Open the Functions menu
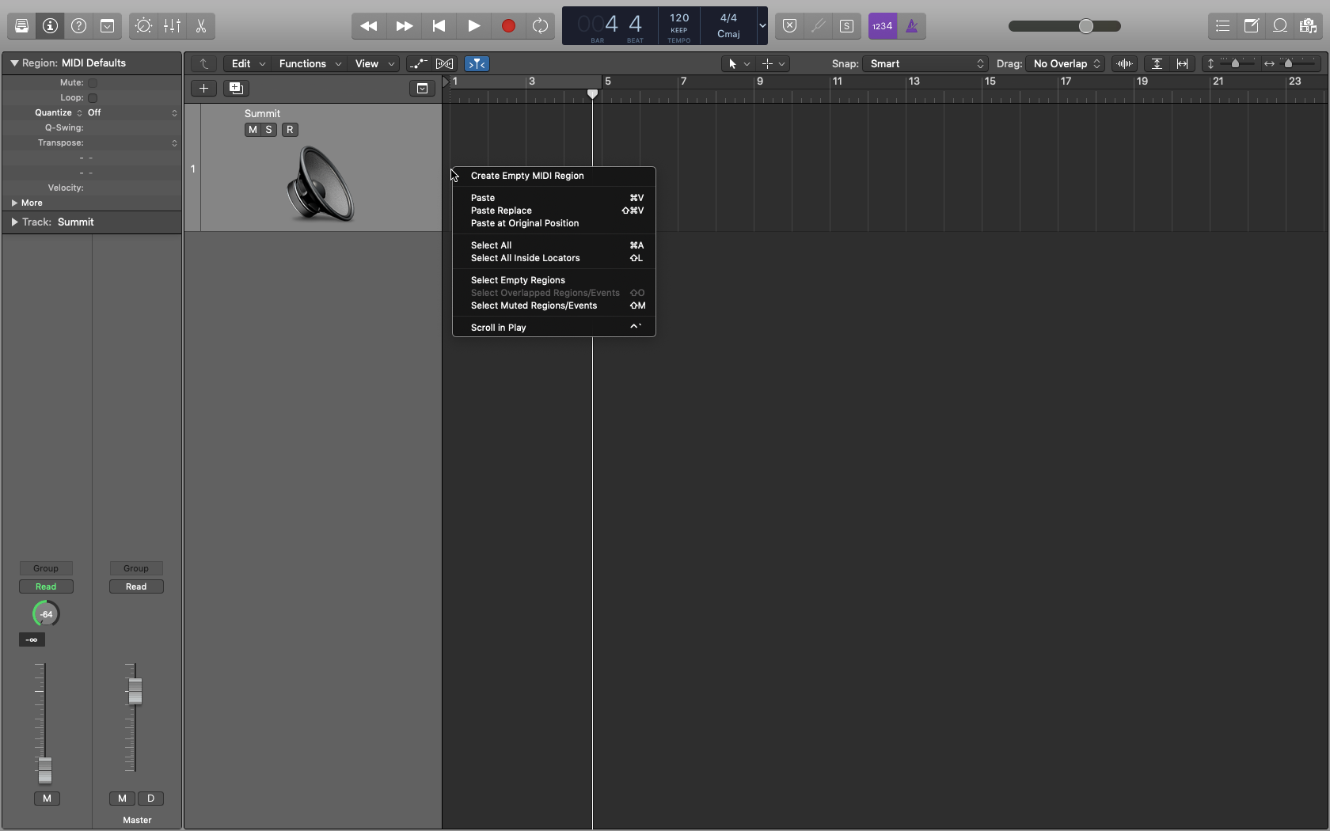The width and height of the screenshot is (1330, 831). point(310,63)
